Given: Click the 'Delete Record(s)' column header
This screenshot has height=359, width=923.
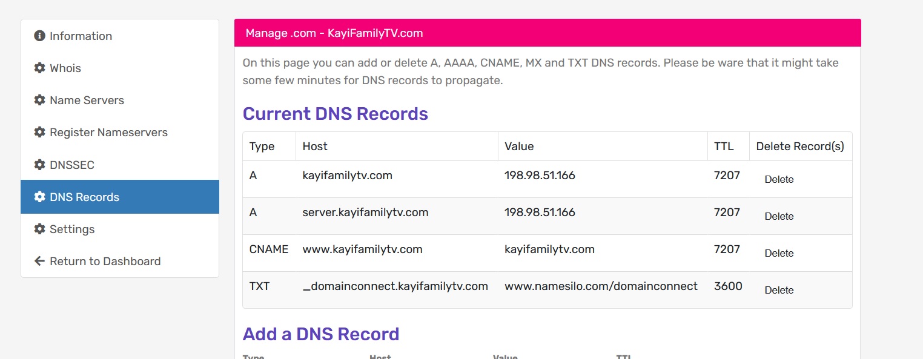Looking at the screenshot, I should click(800, 147).
